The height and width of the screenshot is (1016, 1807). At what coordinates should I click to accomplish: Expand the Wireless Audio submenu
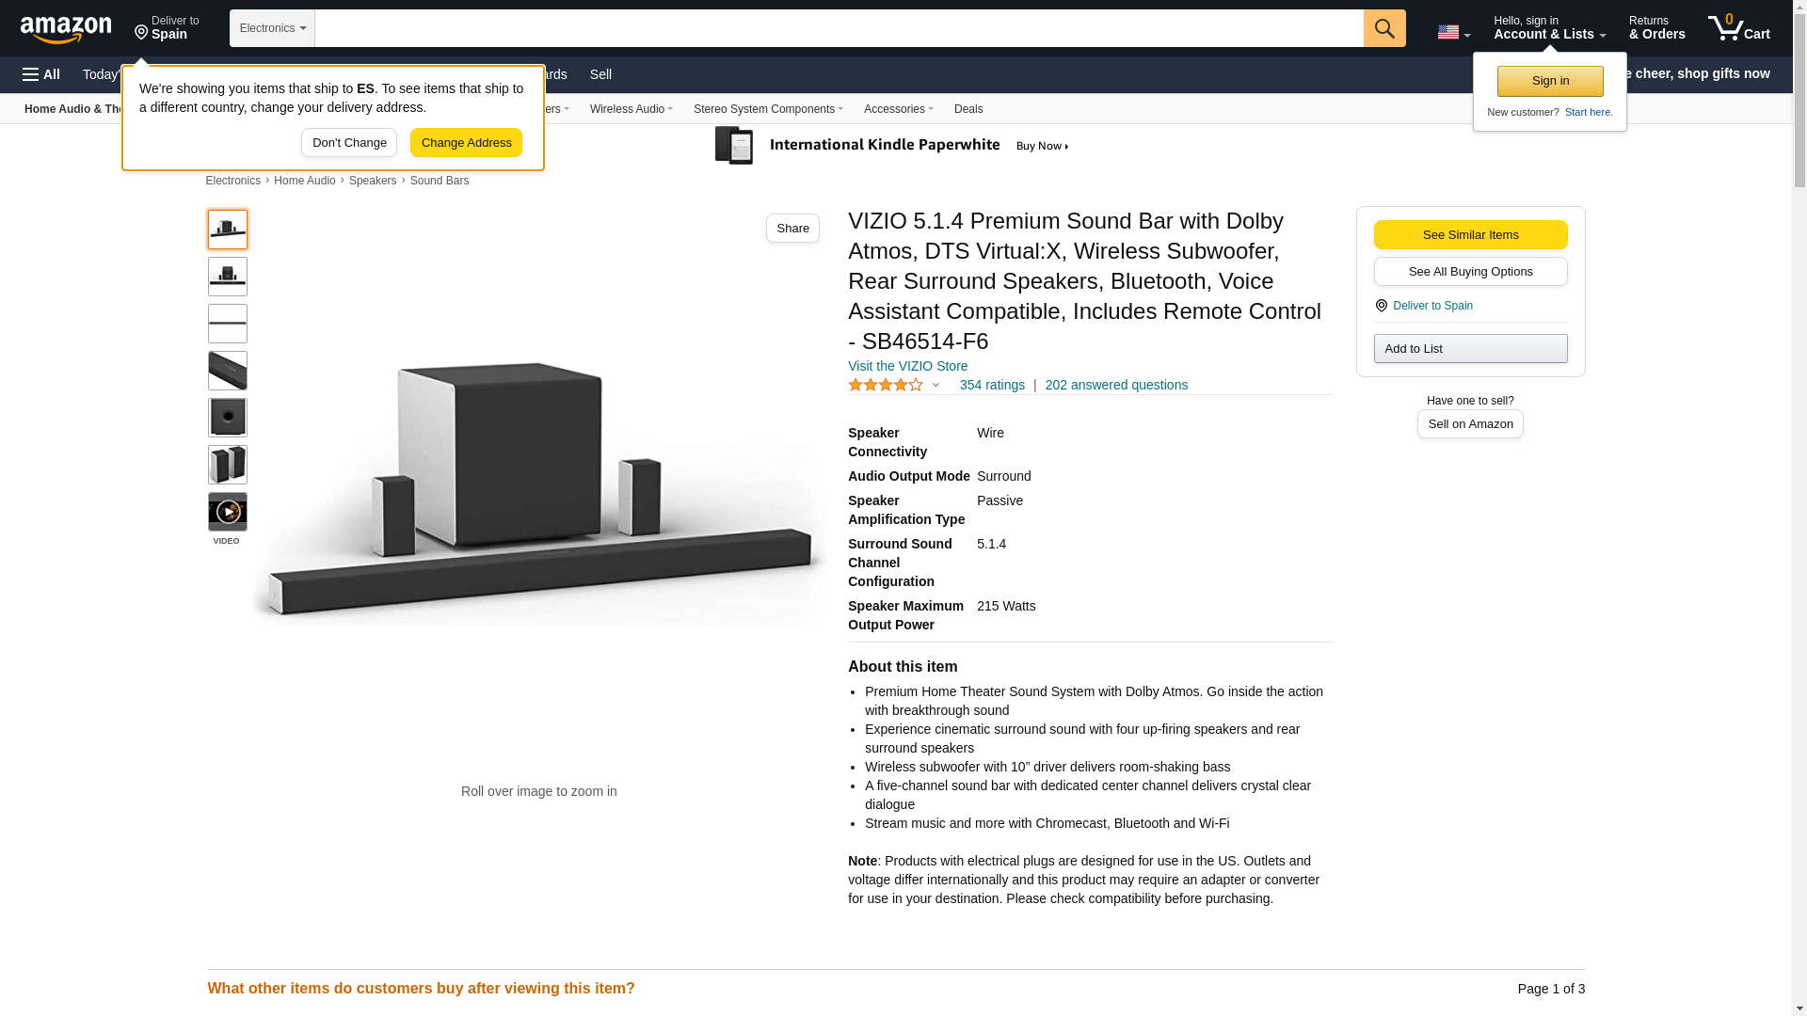[631, 109]
